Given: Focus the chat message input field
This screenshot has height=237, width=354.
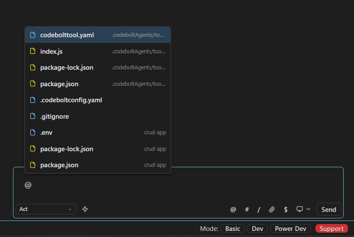Looking at the screenshot, I should click(x=178, y=185).
